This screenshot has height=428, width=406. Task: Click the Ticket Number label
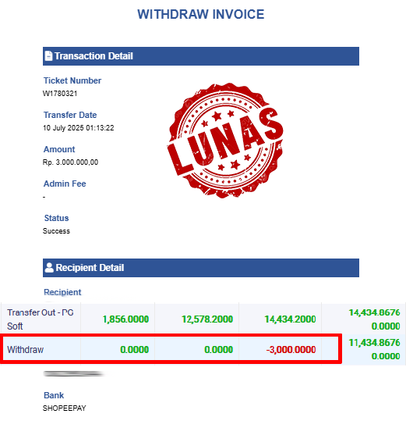point(72,80)
